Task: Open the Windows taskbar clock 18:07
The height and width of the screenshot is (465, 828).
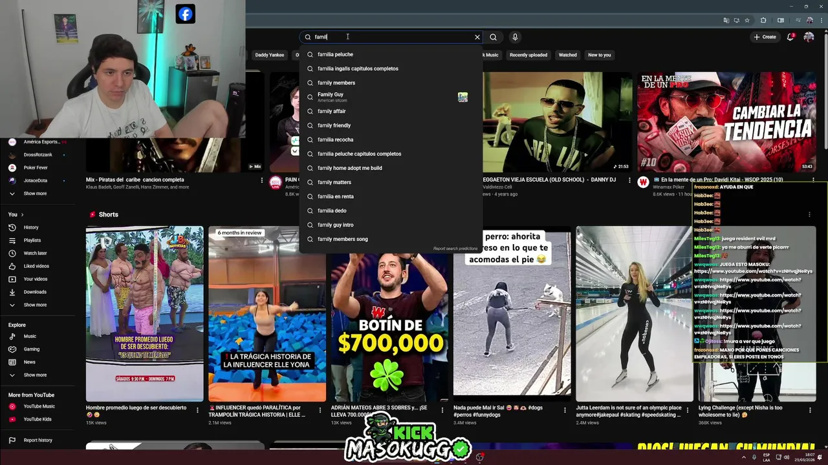Action: 803,457
